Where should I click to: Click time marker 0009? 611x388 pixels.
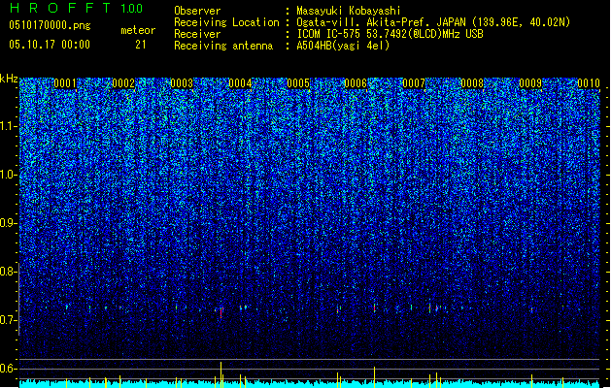(x=530, y=83)
